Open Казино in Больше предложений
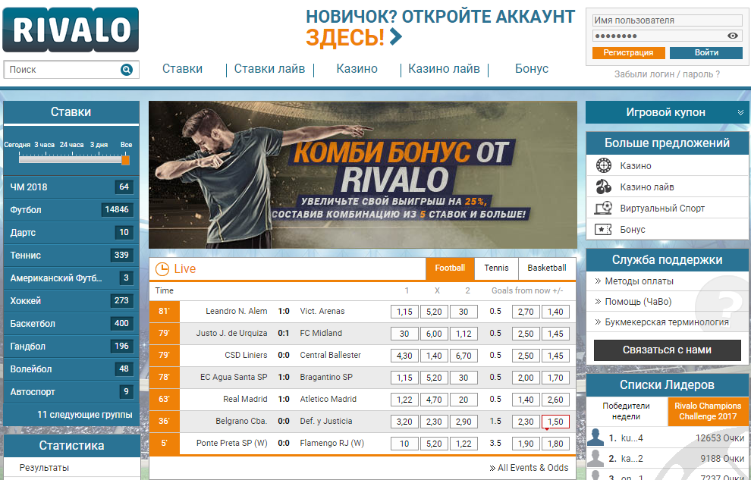 636,166
